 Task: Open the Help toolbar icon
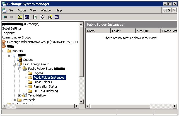pyautogui.click(x=50, y=17)
